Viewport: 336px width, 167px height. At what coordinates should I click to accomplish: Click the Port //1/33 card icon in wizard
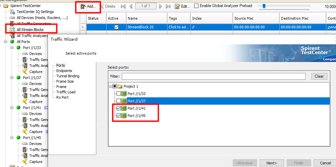tap(124, 94)
